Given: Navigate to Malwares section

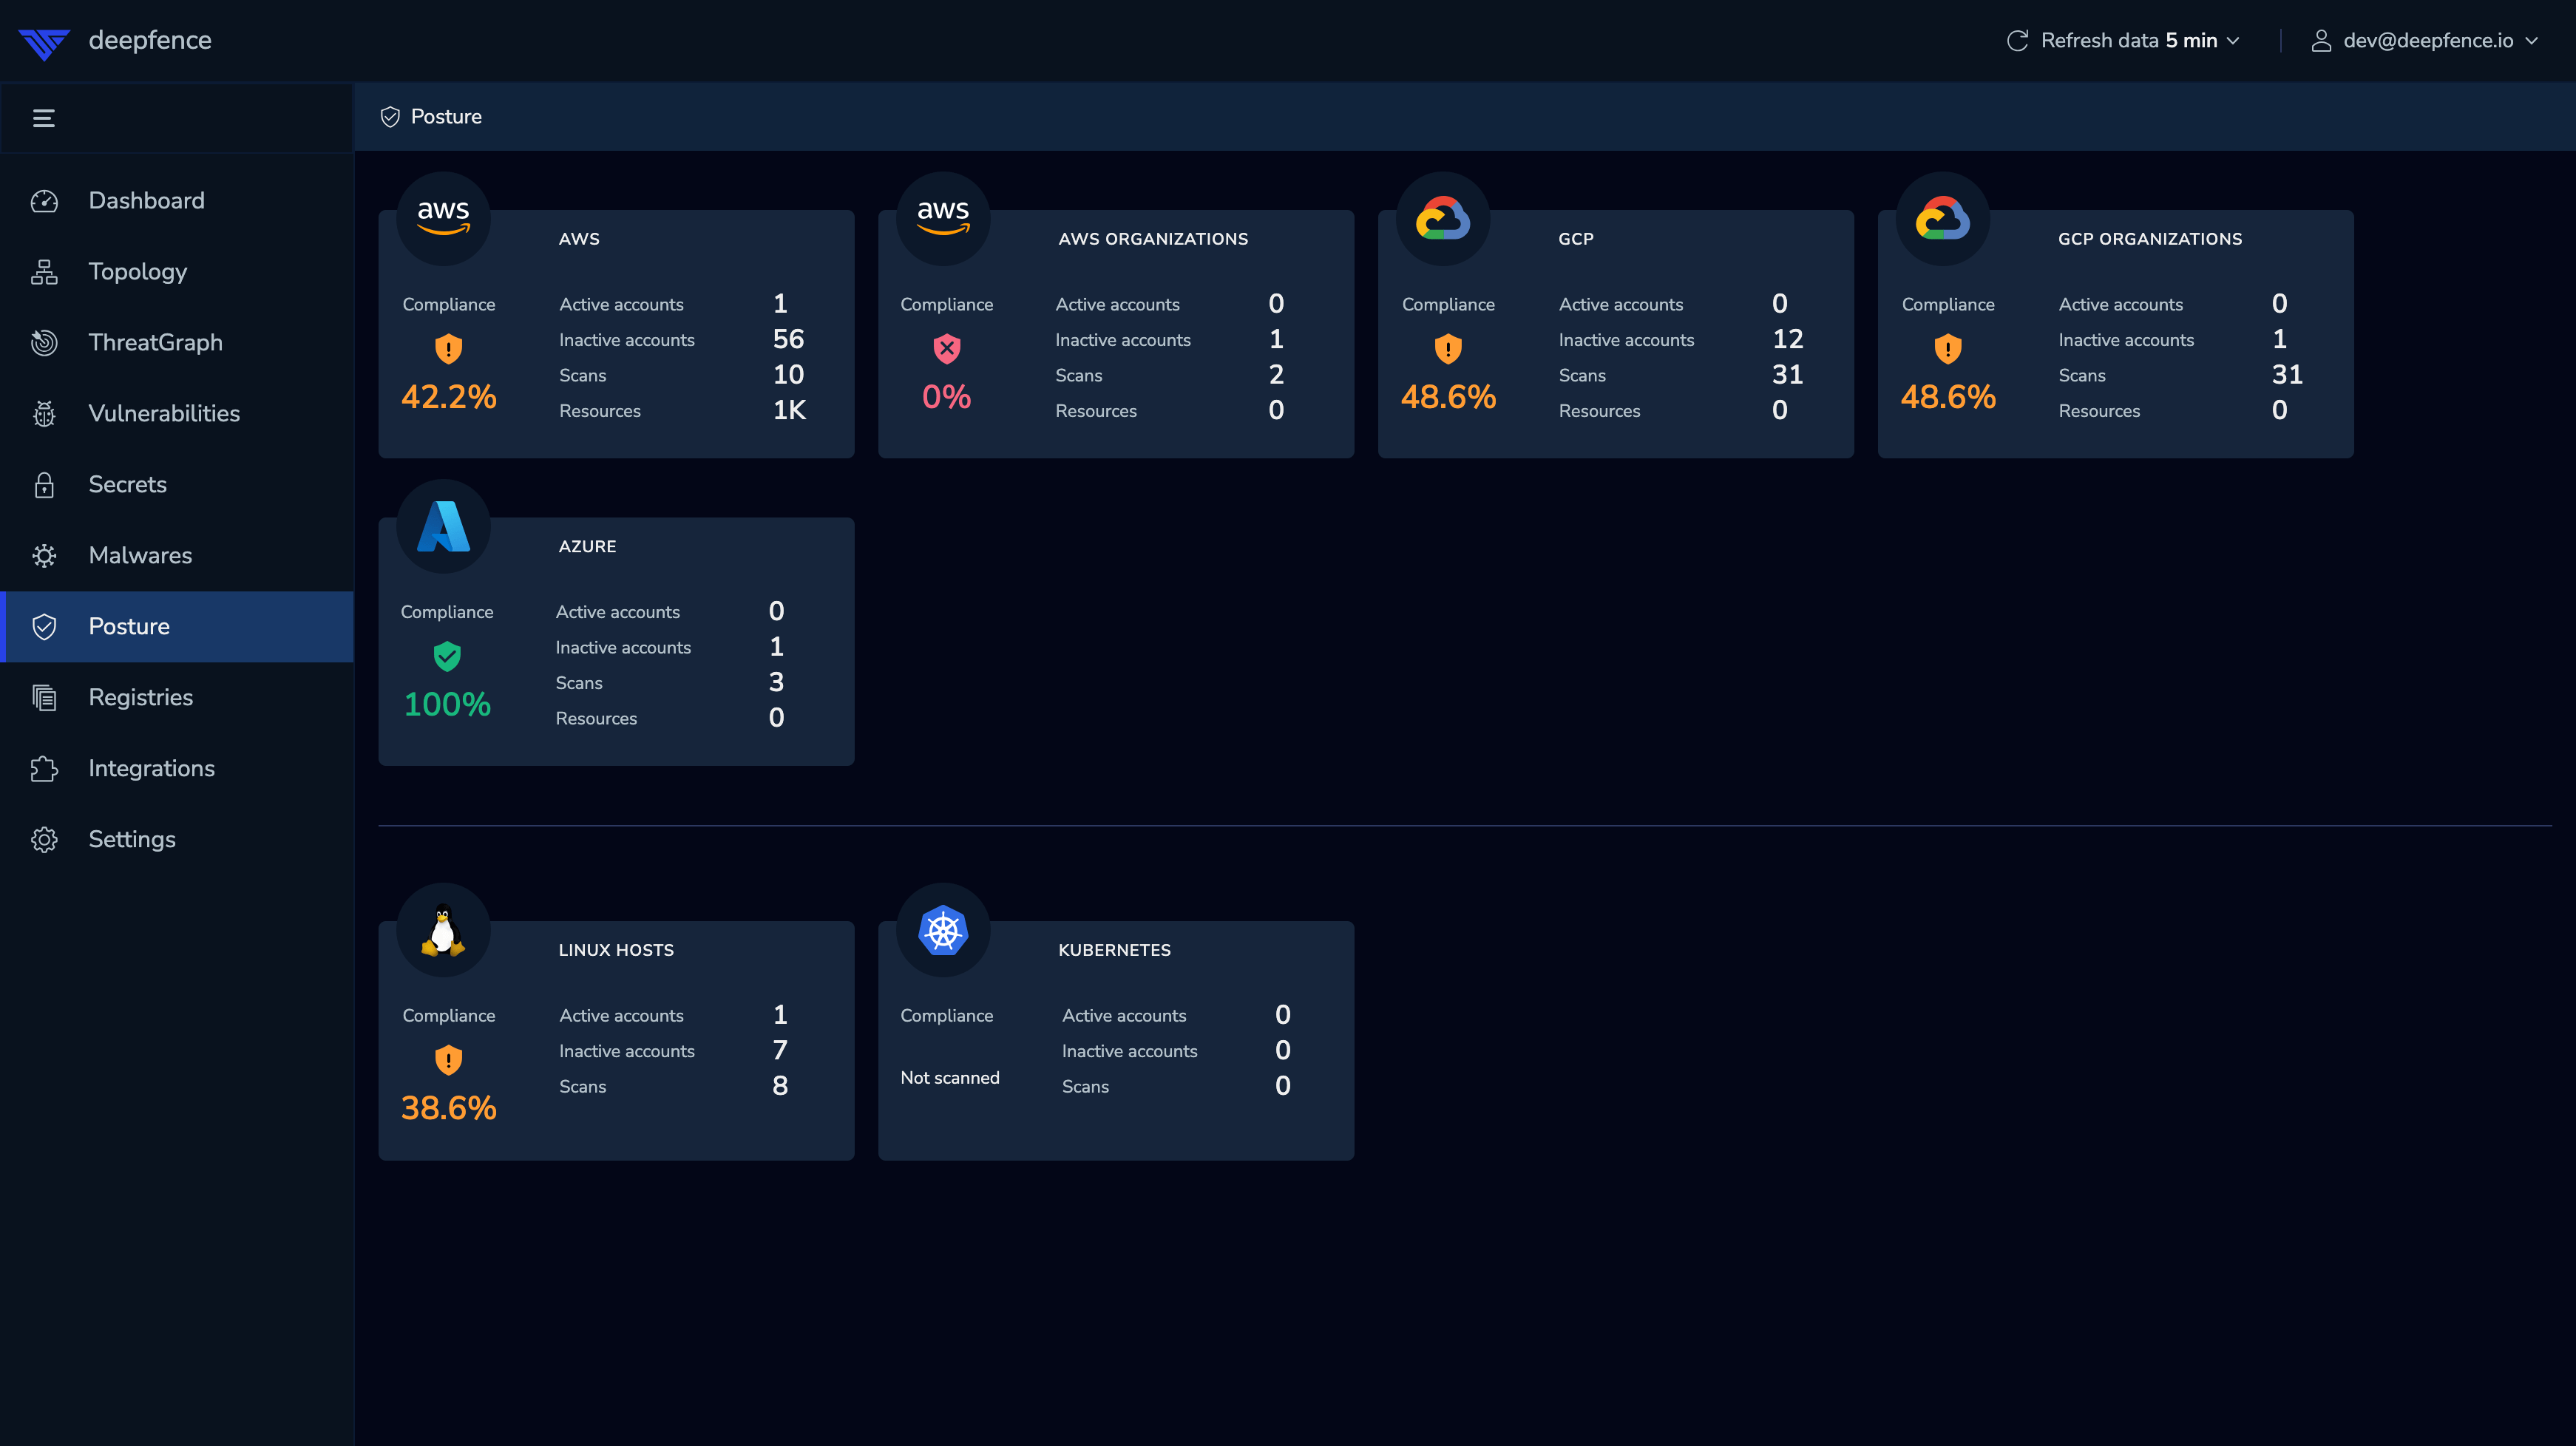Looking at the screenshot, I should coord(140,554).
